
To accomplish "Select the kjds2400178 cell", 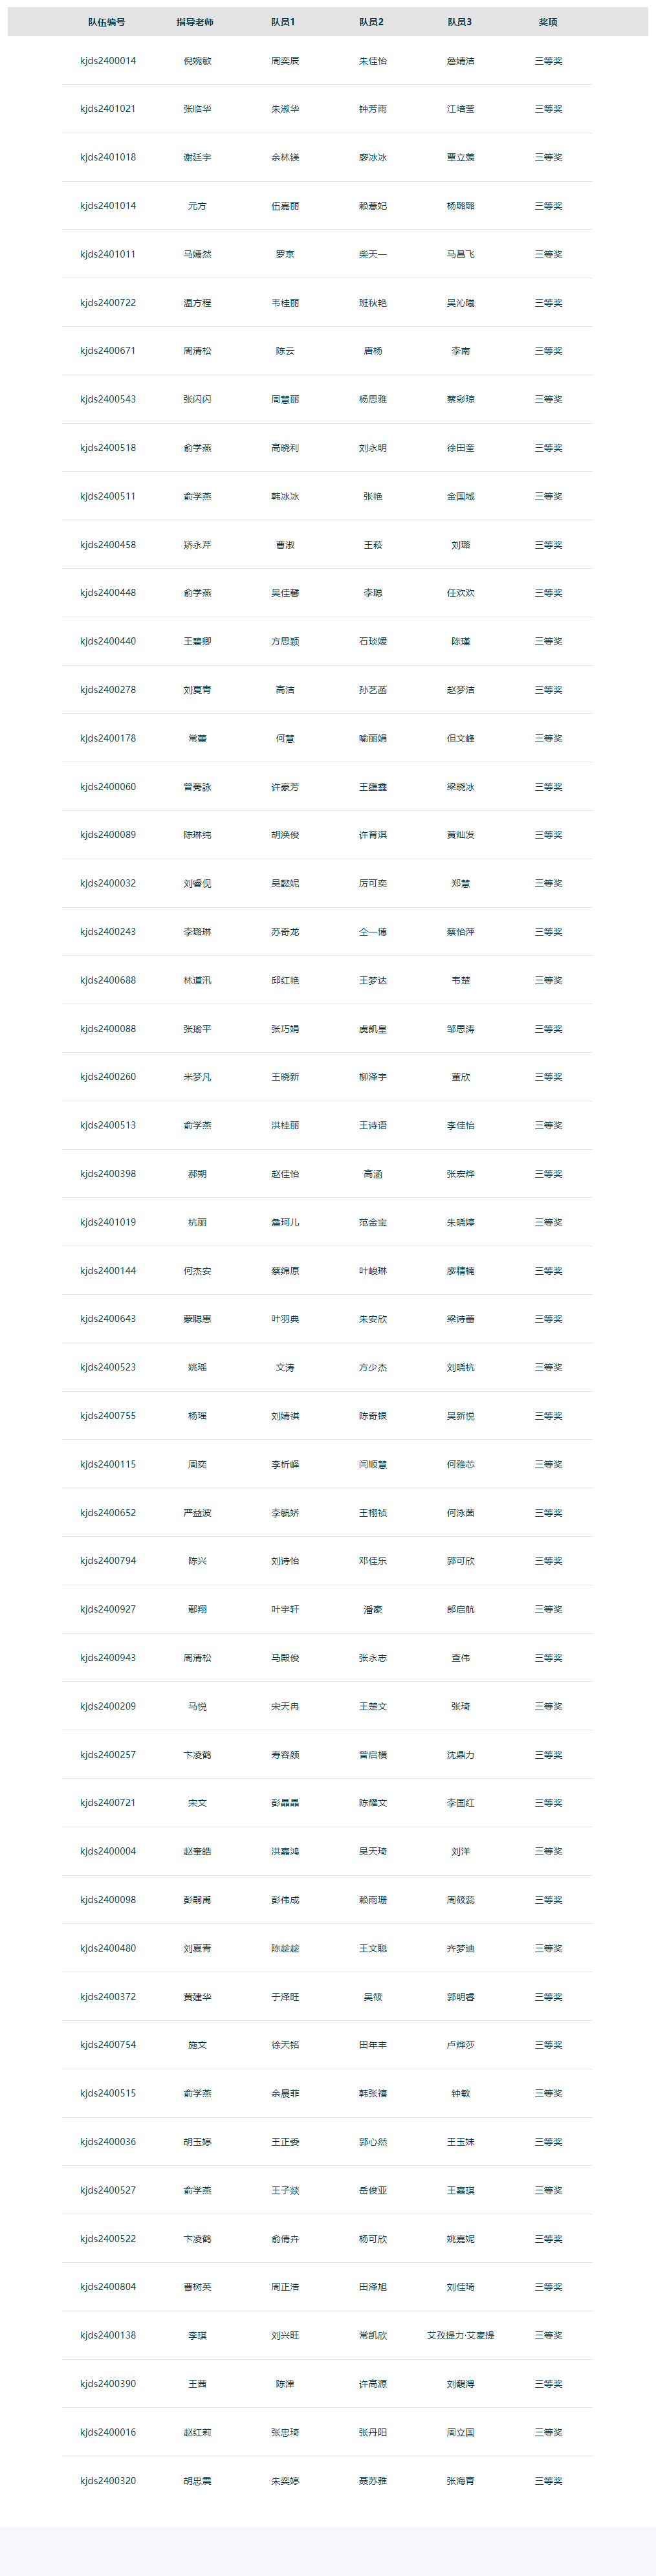I will [x=108, y=738].
